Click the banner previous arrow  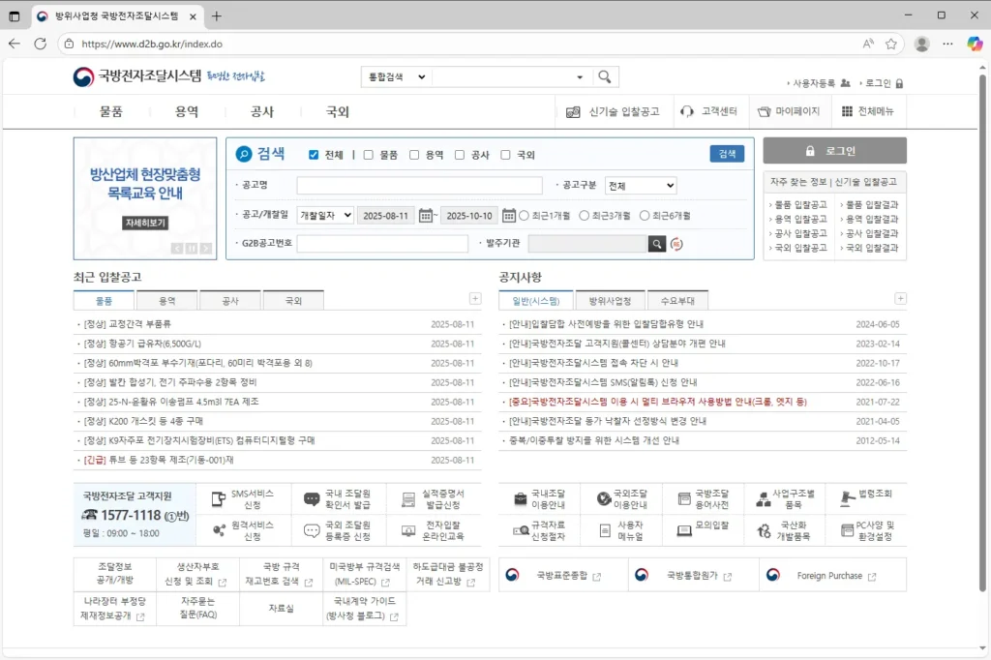tap(177, 249)
